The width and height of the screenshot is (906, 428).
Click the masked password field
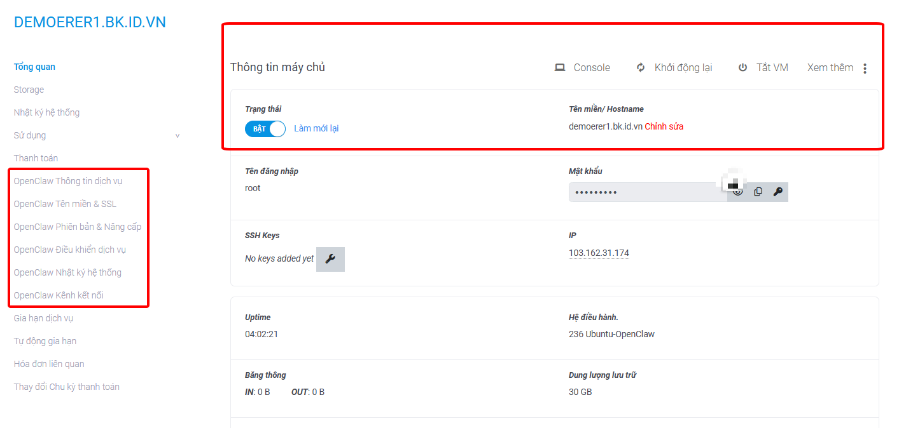[647, 192]
